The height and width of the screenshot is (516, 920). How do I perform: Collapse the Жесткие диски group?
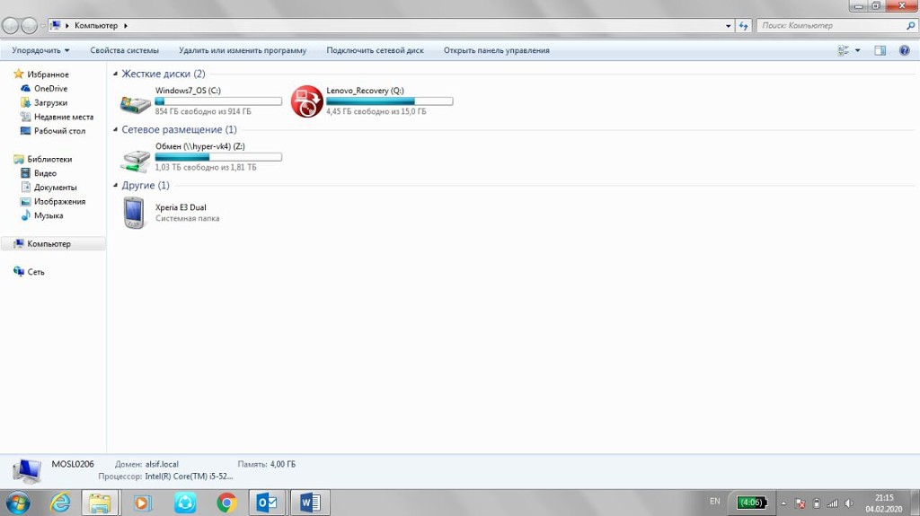pos(116,74)
